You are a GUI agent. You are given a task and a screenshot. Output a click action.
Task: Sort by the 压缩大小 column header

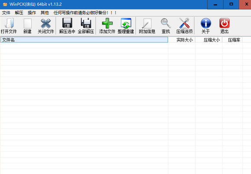209,40
